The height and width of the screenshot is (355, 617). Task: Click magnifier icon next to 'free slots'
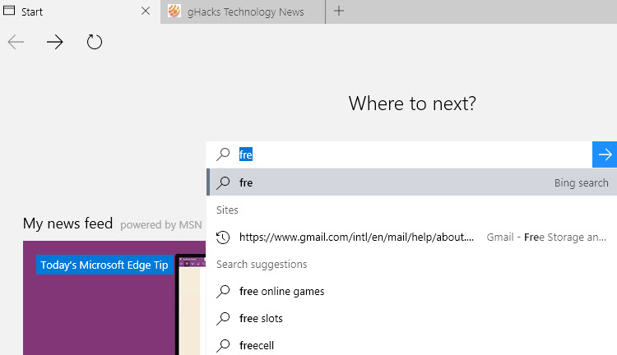(x=223, y=319)
